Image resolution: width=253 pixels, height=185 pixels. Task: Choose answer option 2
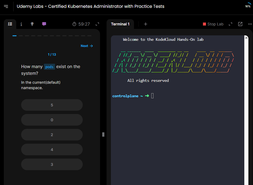click(x=52, y=135)
